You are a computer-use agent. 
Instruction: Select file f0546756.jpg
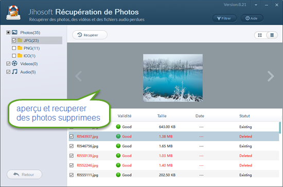click(87, 146)
